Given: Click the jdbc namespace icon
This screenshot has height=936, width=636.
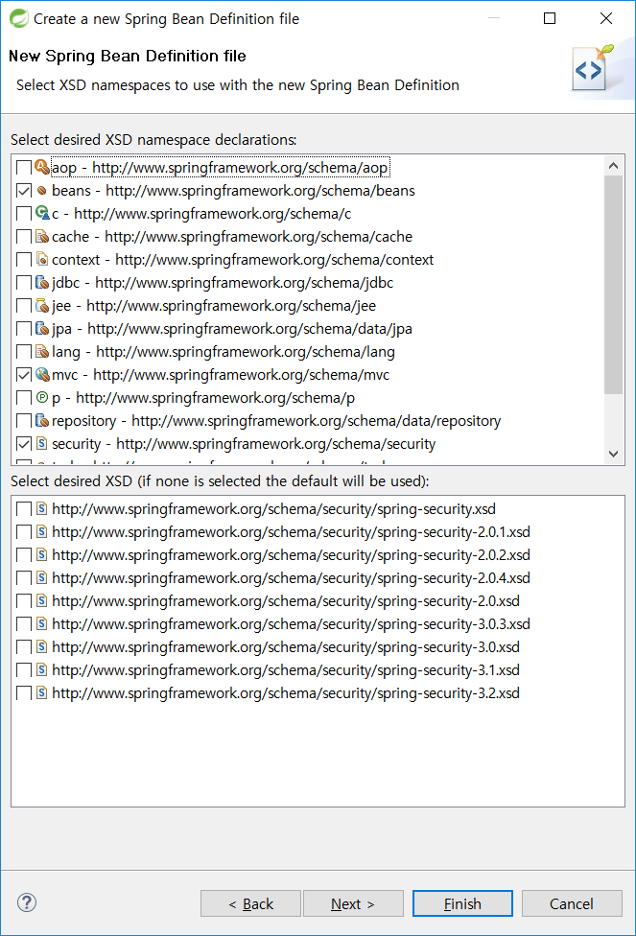Looking at the screenshot, I should tap(42, 282).
